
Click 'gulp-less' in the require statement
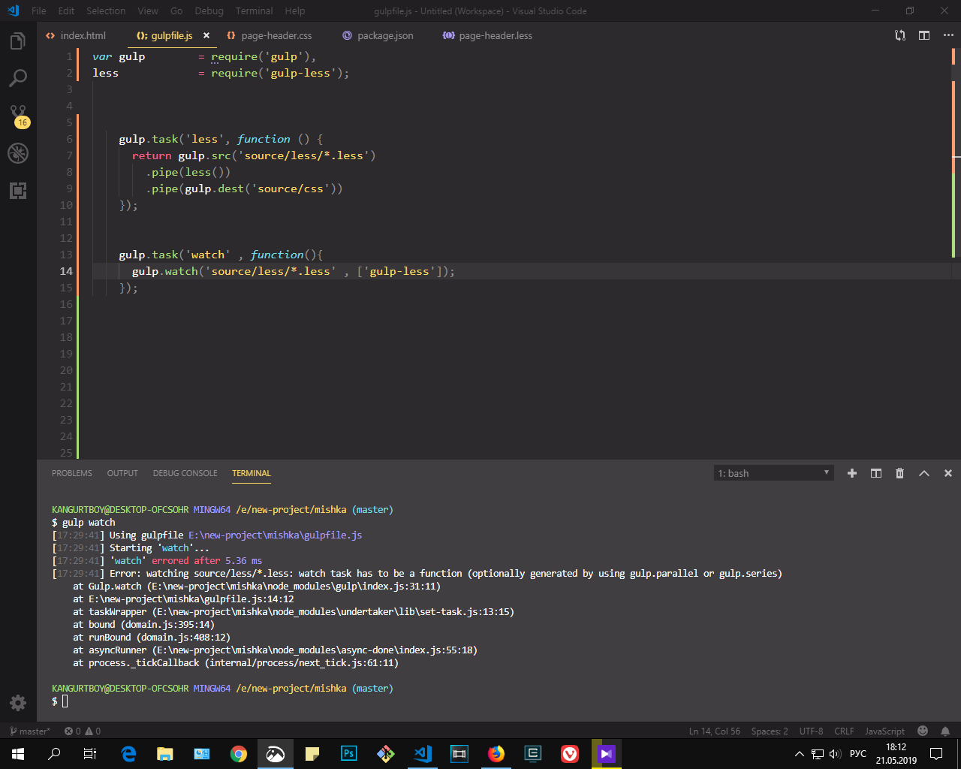coord(300,73)
